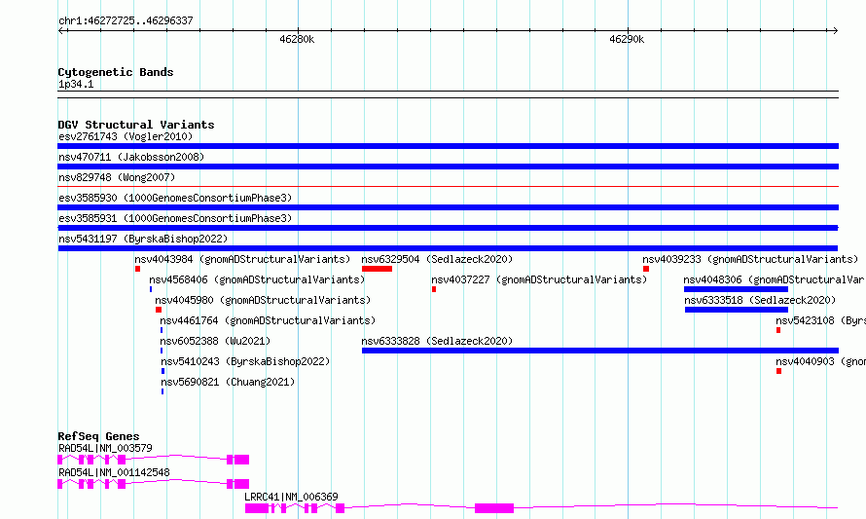Click the red nsv6329504 (Sedlazeck2020) bar
Screen dimensions: 866x519
(378, 269)
